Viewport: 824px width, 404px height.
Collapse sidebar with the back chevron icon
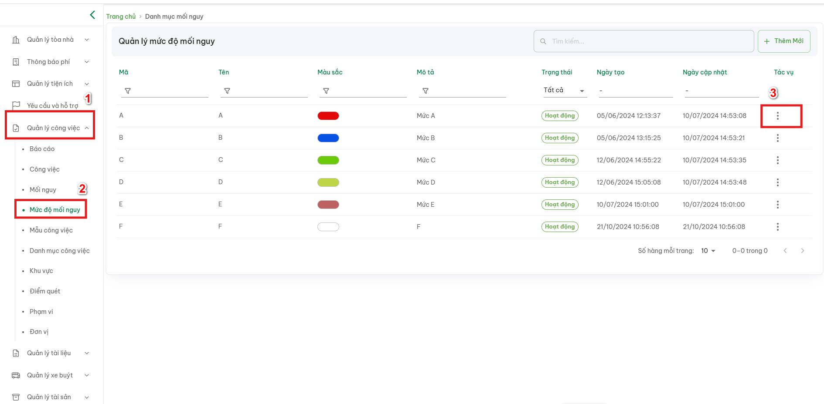tap(92, 15)
